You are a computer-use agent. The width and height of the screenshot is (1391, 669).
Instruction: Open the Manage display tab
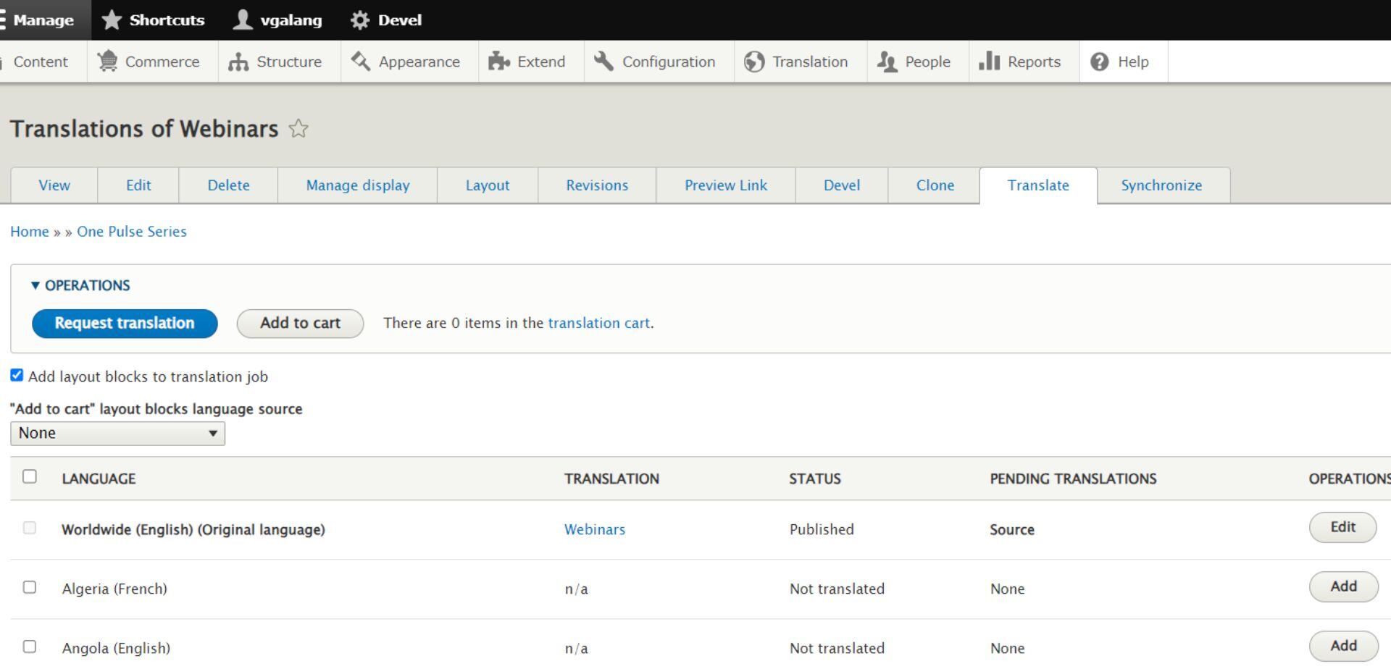(x=358, y=185)
